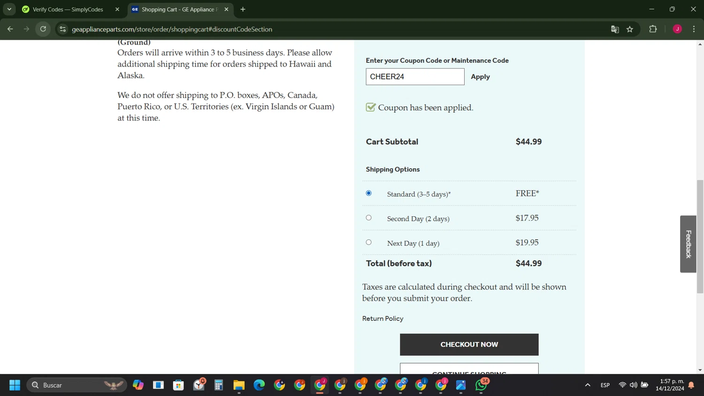Open Calculator from the taskbar
The image size is (704, 396).
pos(219,385)
